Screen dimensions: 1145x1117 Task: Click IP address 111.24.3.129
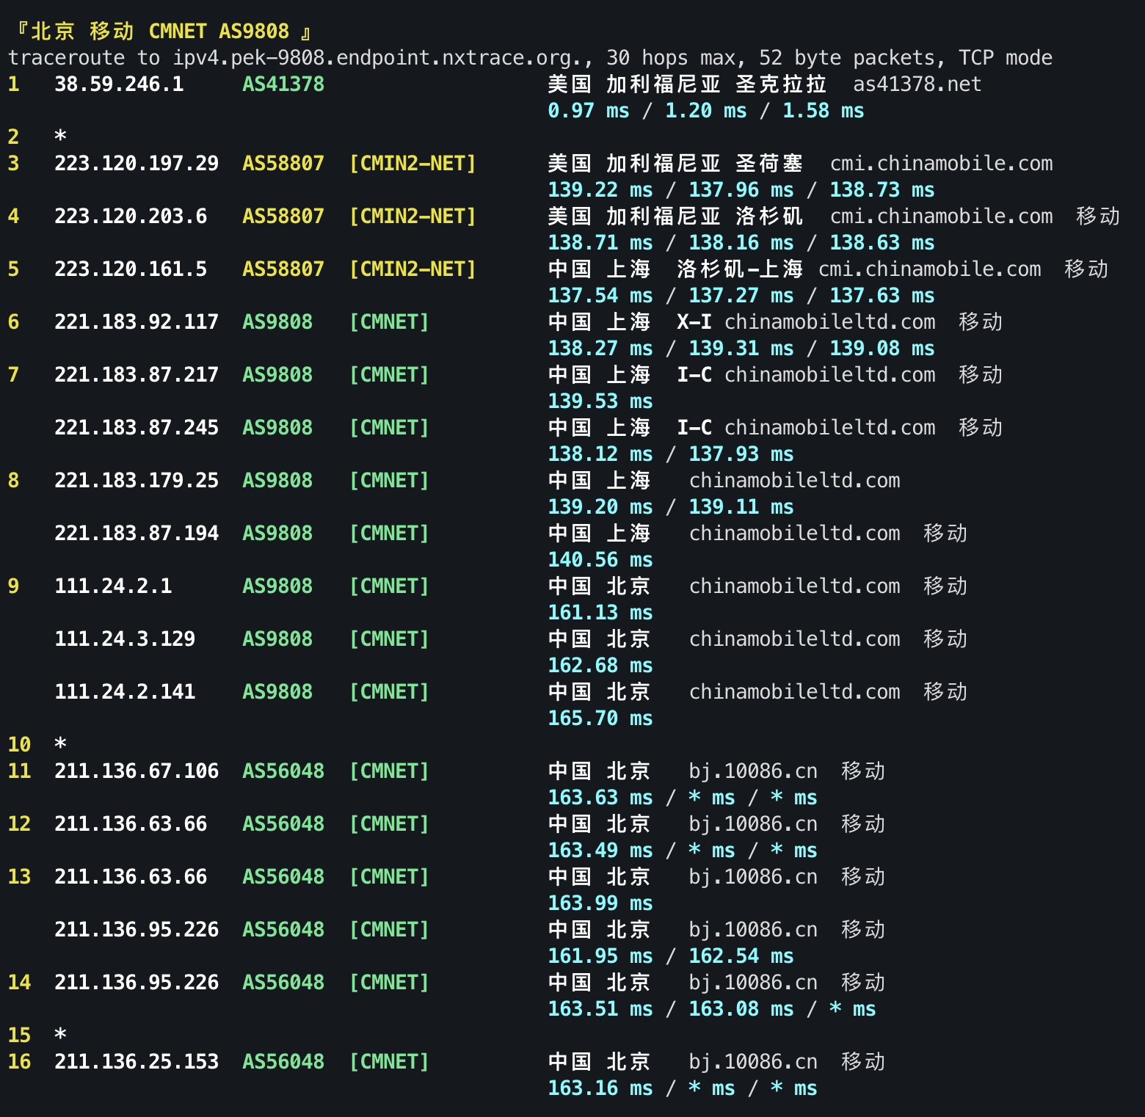(125, 639)
